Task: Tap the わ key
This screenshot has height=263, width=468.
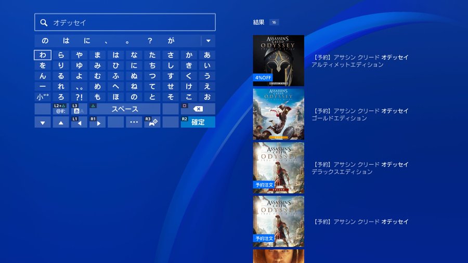Action: click(x=43, y=55)
